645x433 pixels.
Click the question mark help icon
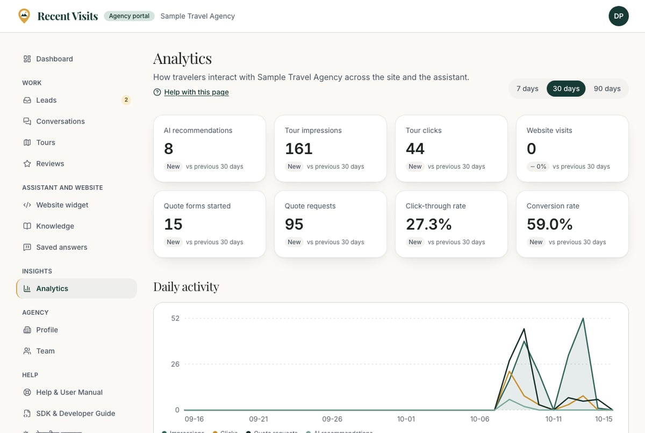(x=157, y=92)
